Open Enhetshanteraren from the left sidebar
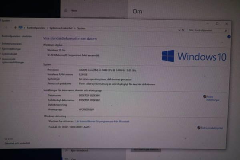Image resolution: width=240 pixels, height=160 pixels. pyautogui.click(x=12, y=44)
